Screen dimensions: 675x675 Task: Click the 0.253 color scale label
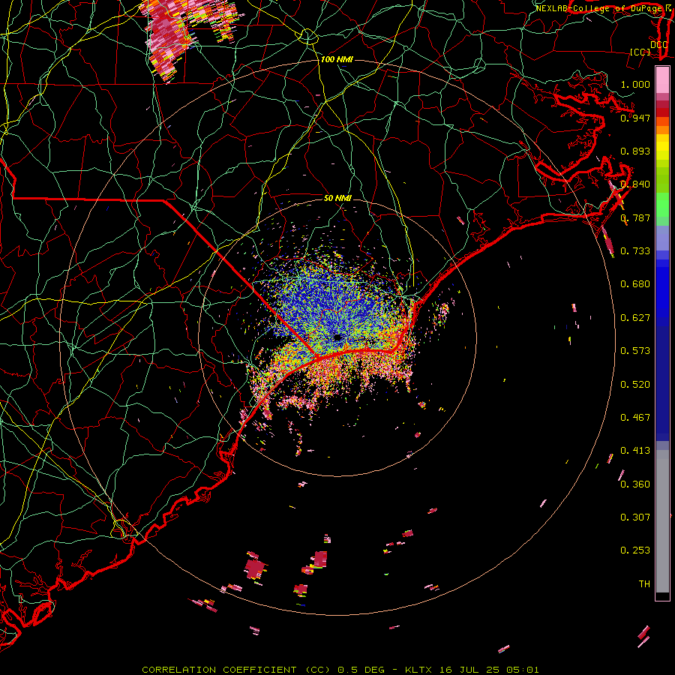point(635,550)
